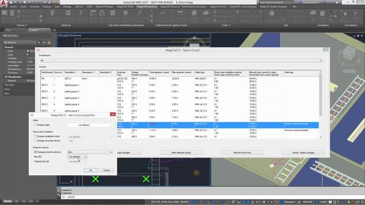Open the AutoCAD application menu logo
The height and width of the screenshot is (205, 365).
pos(4,4)
